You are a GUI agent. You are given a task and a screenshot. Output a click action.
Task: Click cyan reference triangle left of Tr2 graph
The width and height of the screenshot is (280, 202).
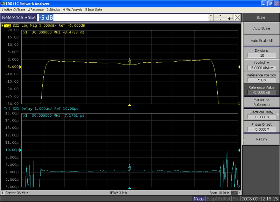20,150
